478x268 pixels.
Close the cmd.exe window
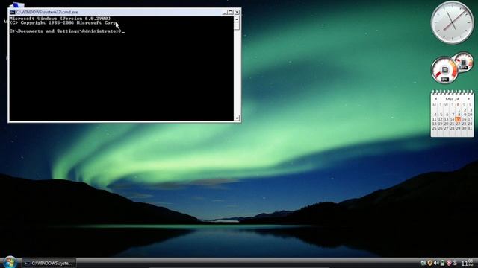coord(237,12)
